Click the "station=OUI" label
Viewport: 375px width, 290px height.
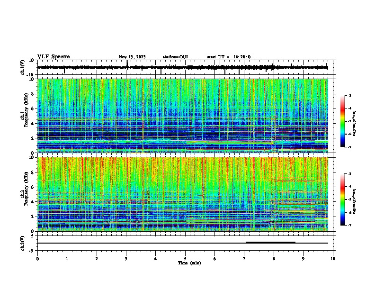pos(175,57)
